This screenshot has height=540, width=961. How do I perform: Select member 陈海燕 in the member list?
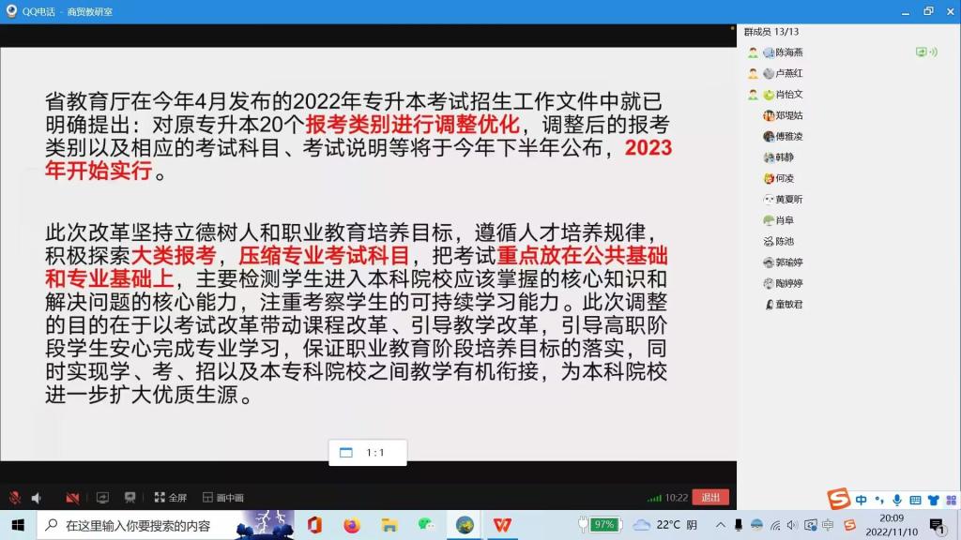788,52
